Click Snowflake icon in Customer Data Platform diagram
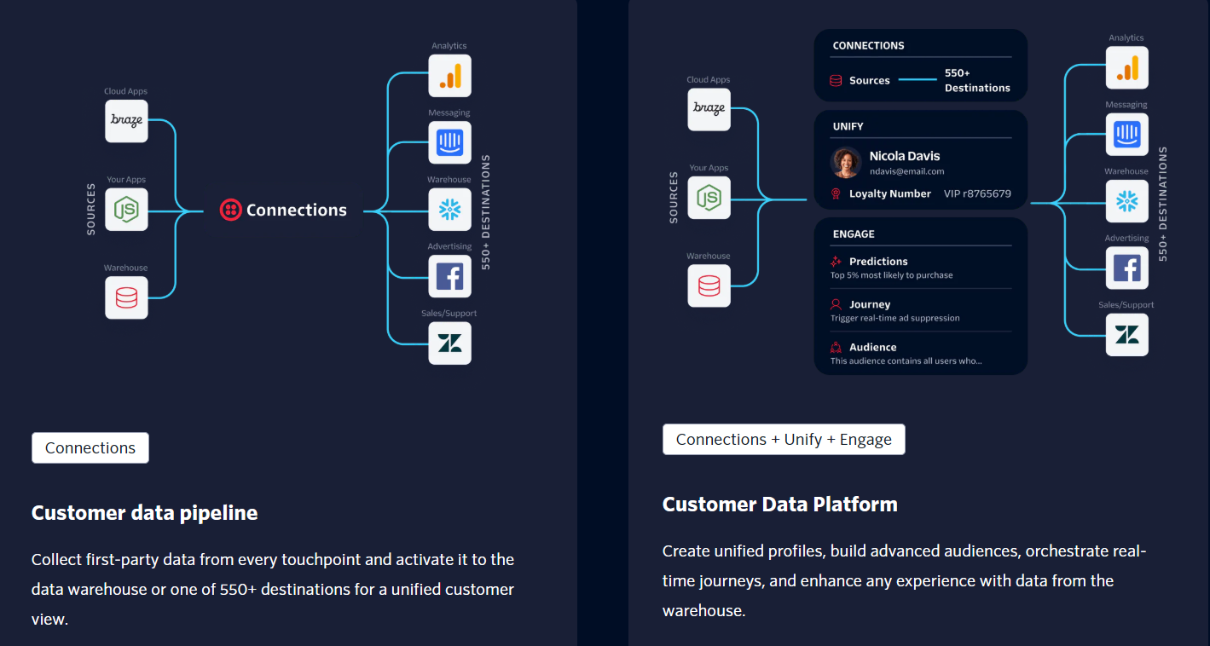The height and width of the screenshot is (646, 1210). point(1127,201)
